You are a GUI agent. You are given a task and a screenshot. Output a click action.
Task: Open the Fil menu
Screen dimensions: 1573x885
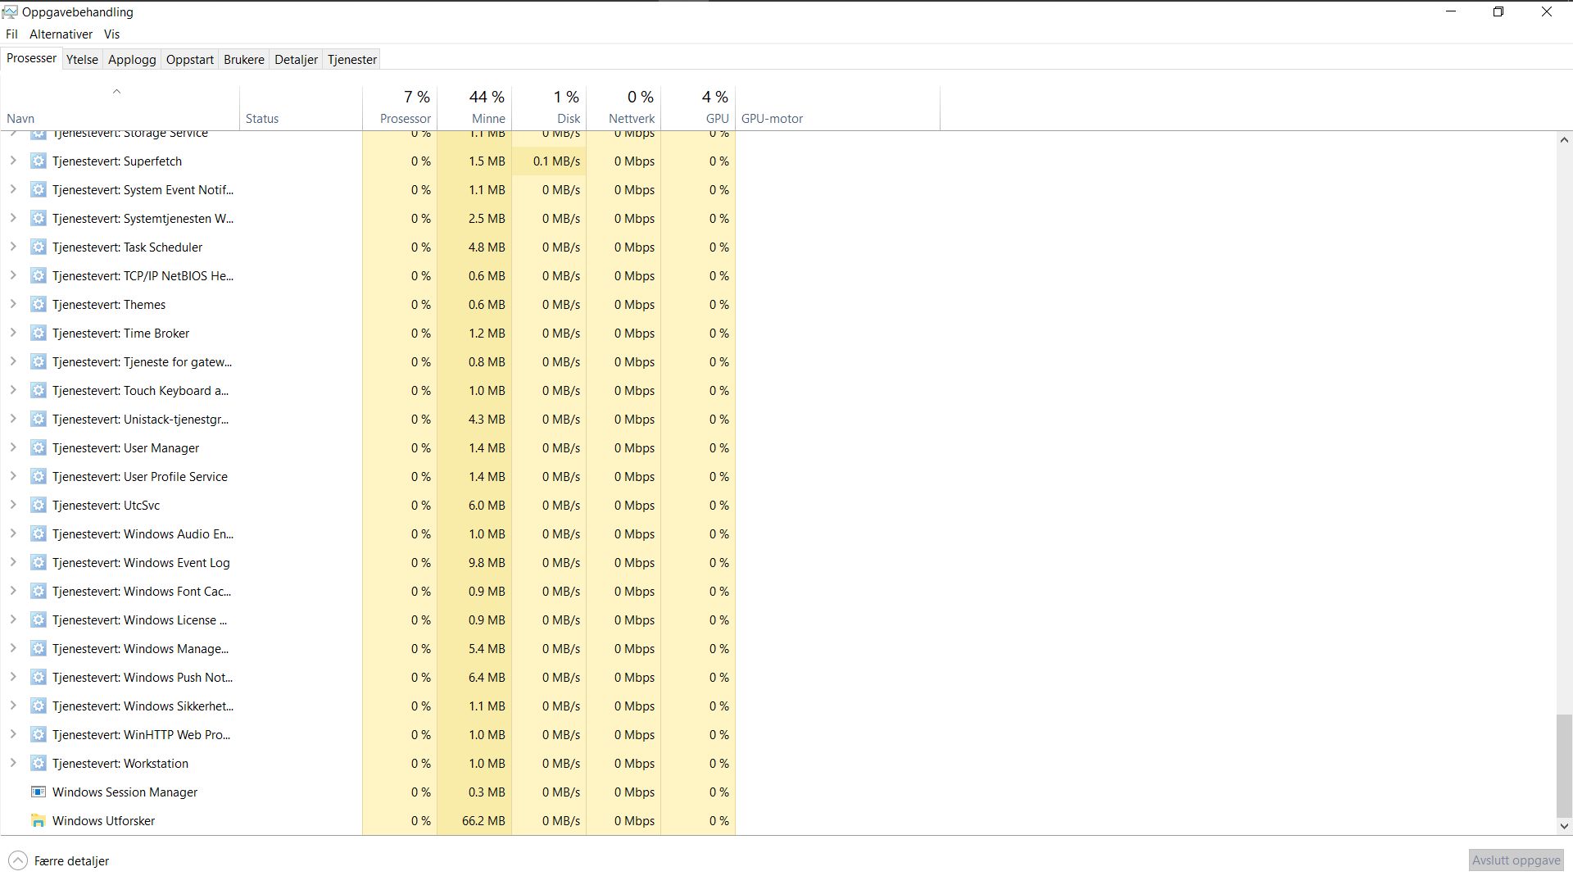coord(11,34)
